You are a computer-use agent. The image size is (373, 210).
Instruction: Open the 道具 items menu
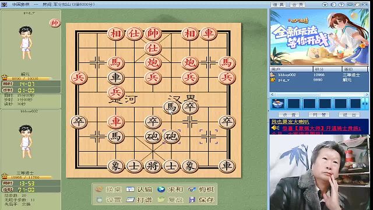(x=278, y=5)
